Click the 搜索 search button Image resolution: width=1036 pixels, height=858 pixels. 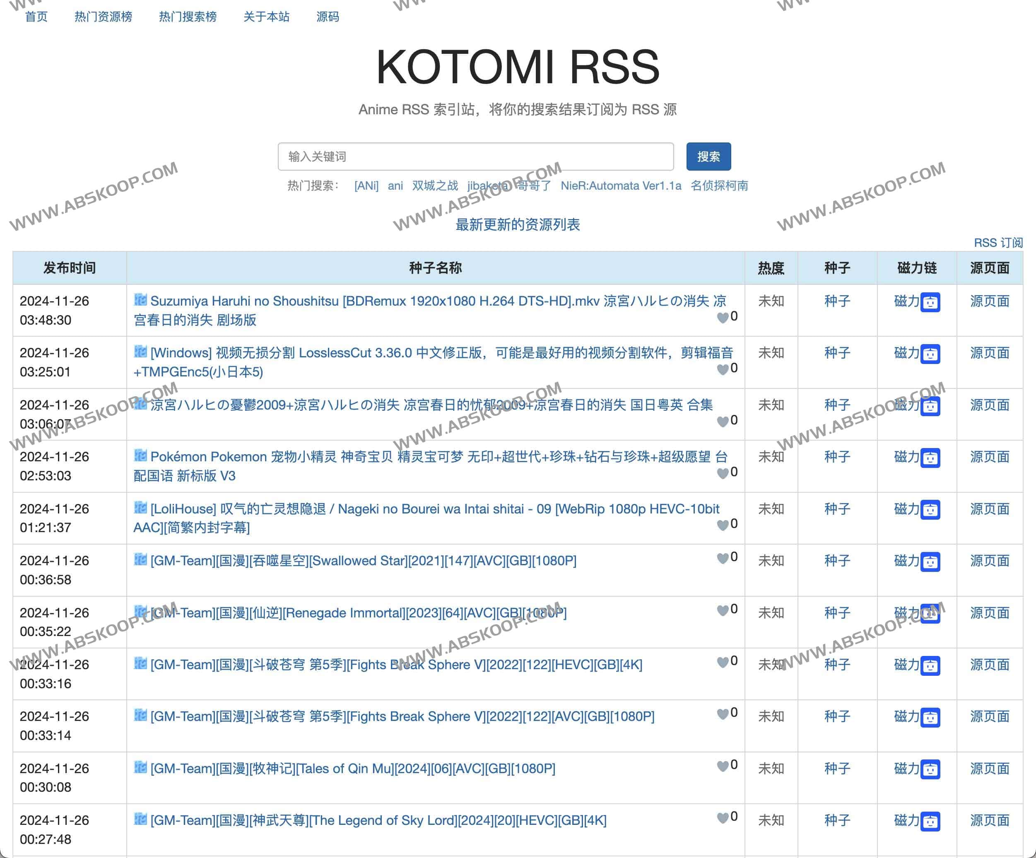708,157
